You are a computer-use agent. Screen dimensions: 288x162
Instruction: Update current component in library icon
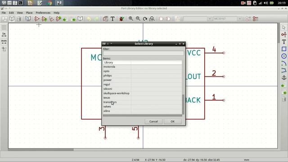pyautogui.click(x=58, y=19)
